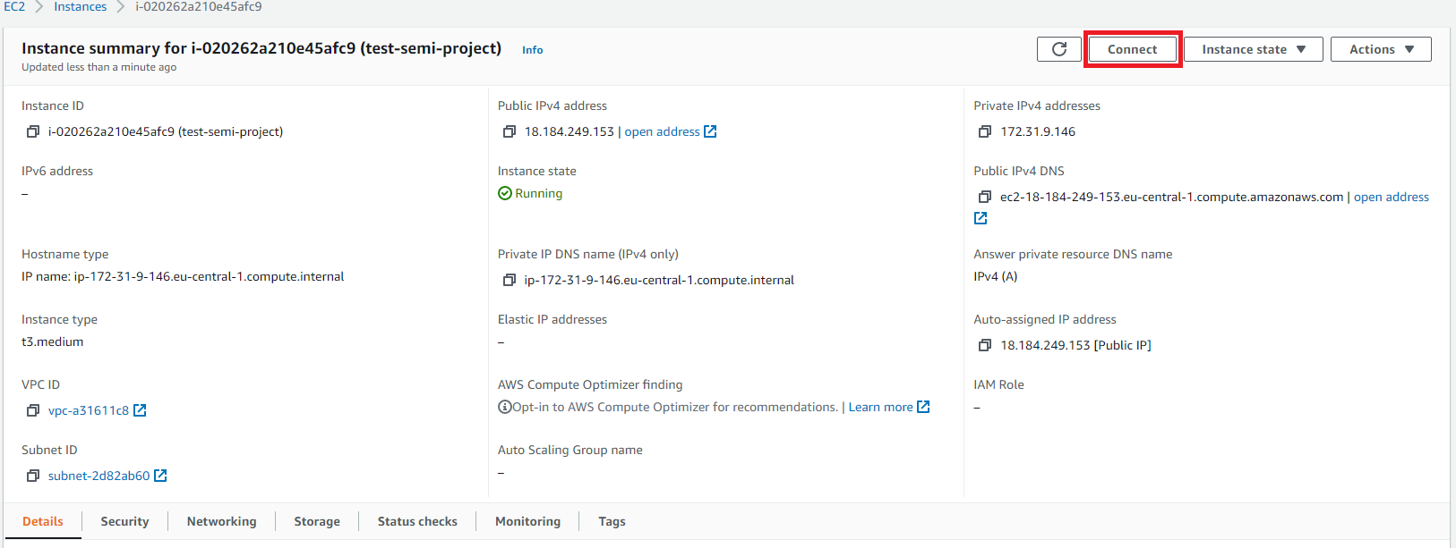Click Learn more about Compute Optimizer

point(880,408)
